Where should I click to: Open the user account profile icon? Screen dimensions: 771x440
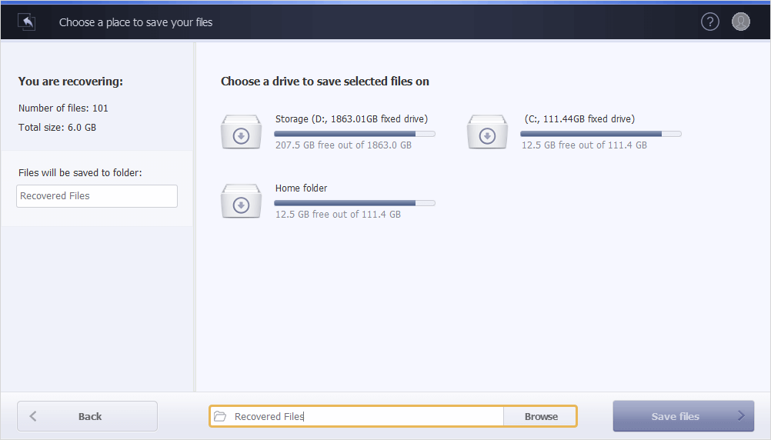[x=740, y=22]
